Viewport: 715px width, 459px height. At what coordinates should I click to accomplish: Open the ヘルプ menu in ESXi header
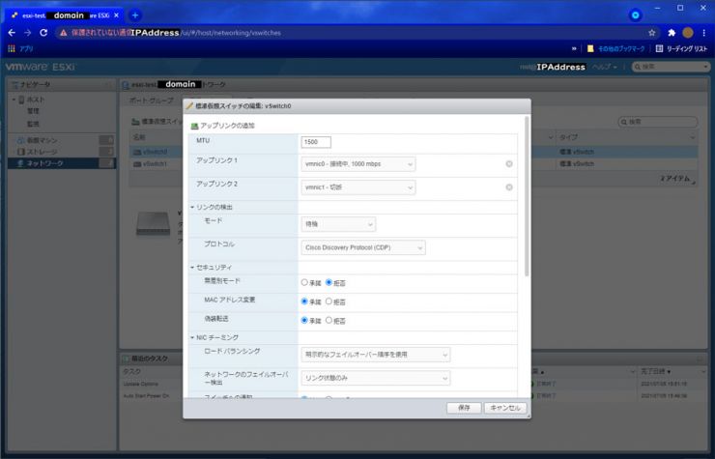click(604, 67)
